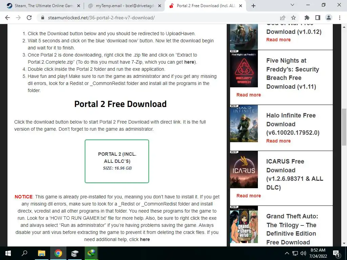Open the notification center icon

336,253
